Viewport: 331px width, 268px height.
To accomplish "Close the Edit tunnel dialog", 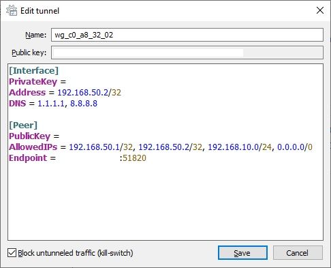I will point(320,10).
